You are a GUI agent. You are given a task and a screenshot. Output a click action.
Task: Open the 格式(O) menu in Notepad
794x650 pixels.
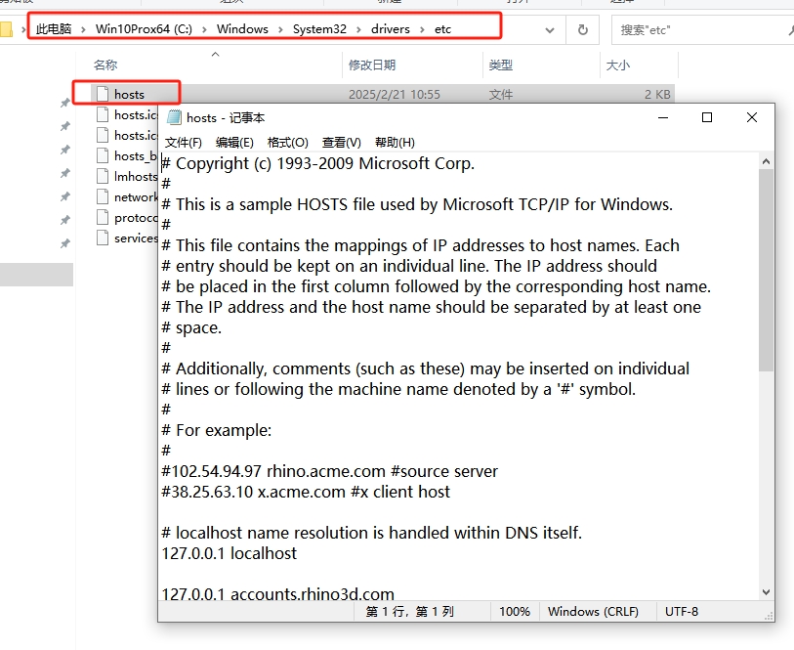click(287, 143)
